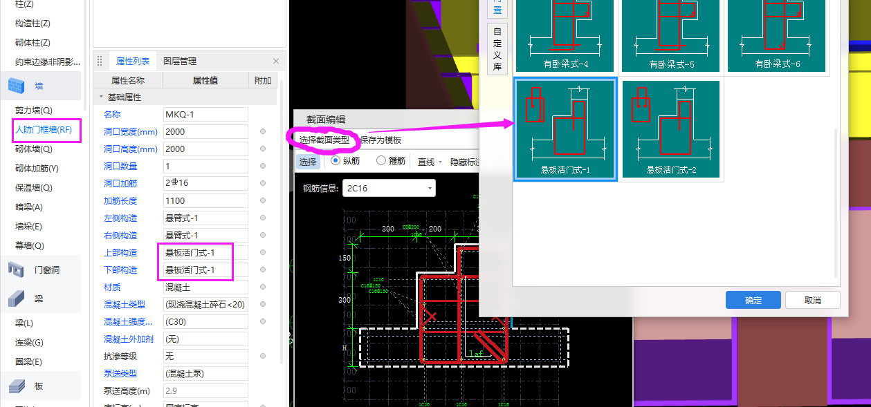The image size is (871, 407).
Task: Toggle 附加 circle for 右侧构造 row
Action: click(263, 235)
